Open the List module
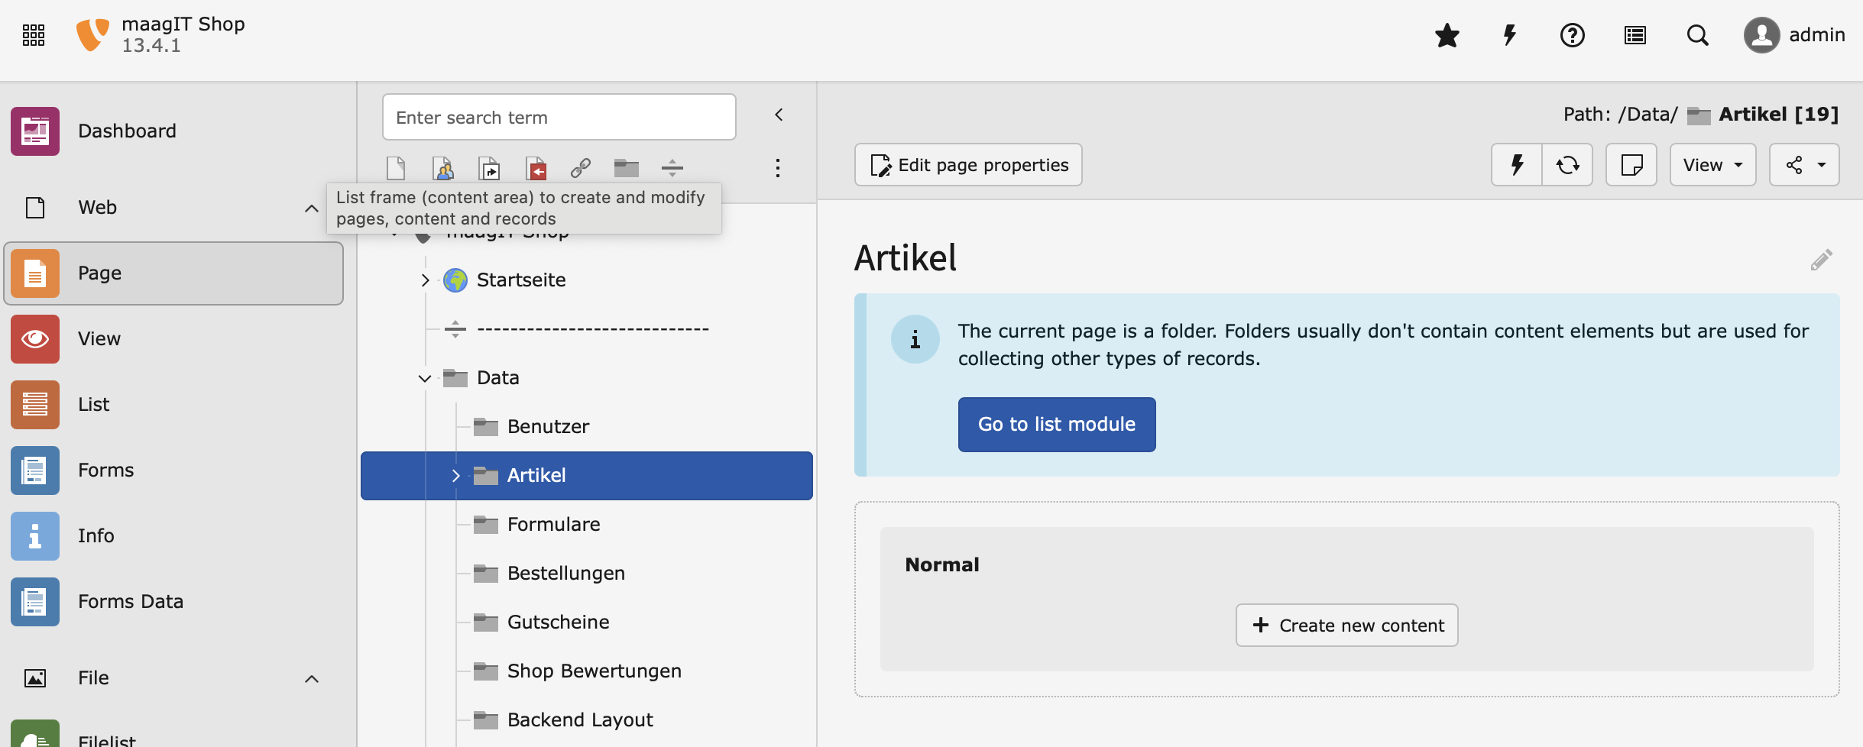The height and width of the screenshot is (747, 1863). tap(93, 405)
